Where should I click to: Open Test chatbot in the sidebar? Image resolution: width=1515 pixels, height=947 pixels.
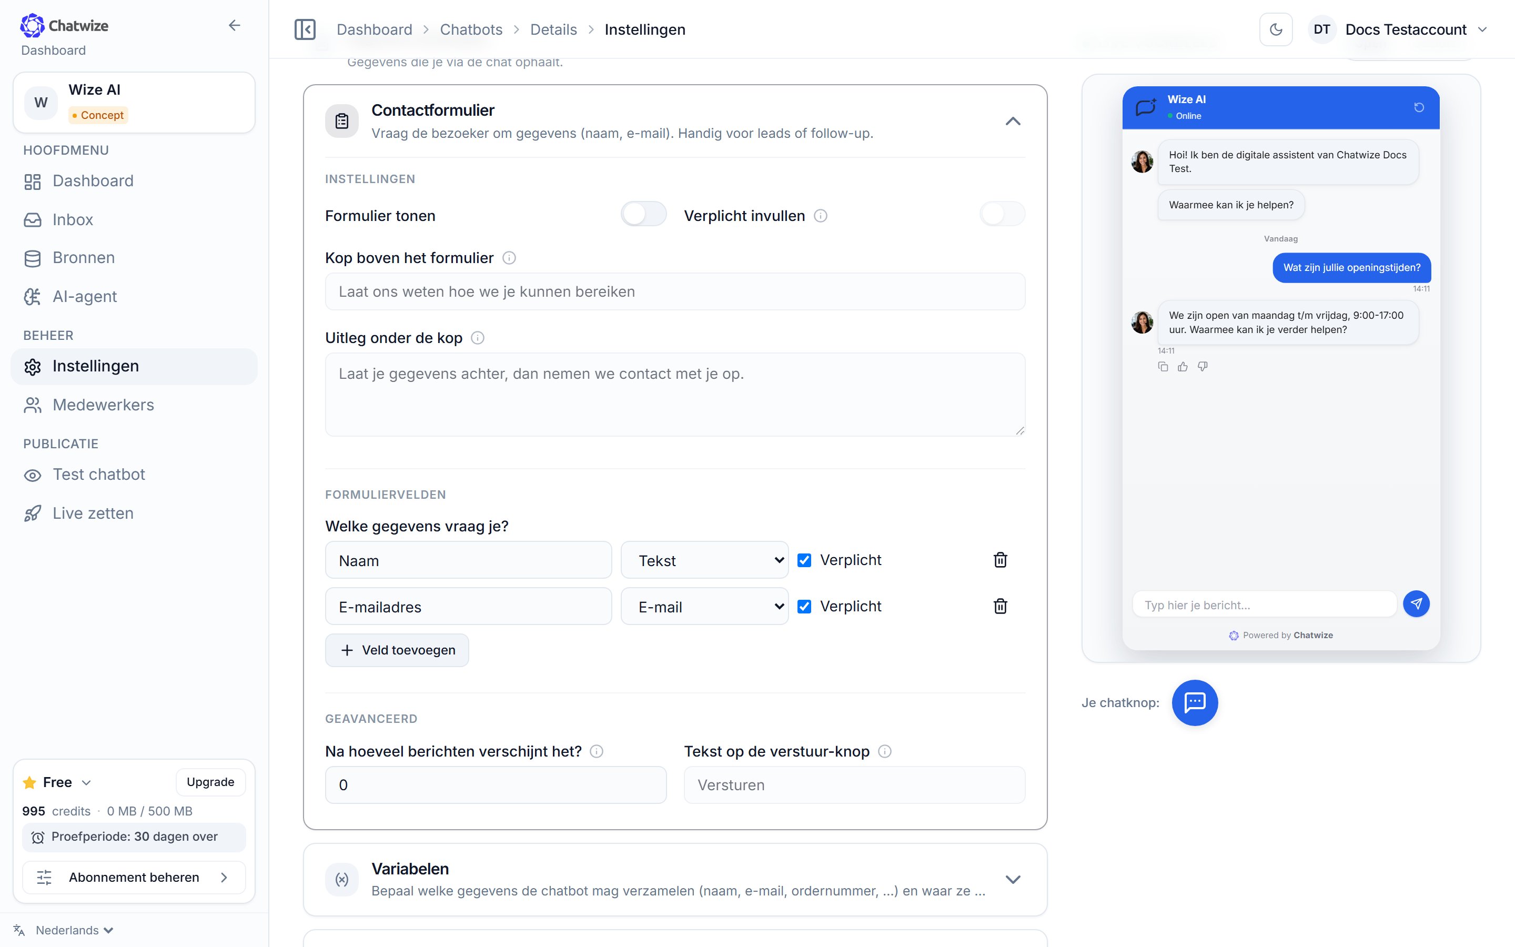134,475
